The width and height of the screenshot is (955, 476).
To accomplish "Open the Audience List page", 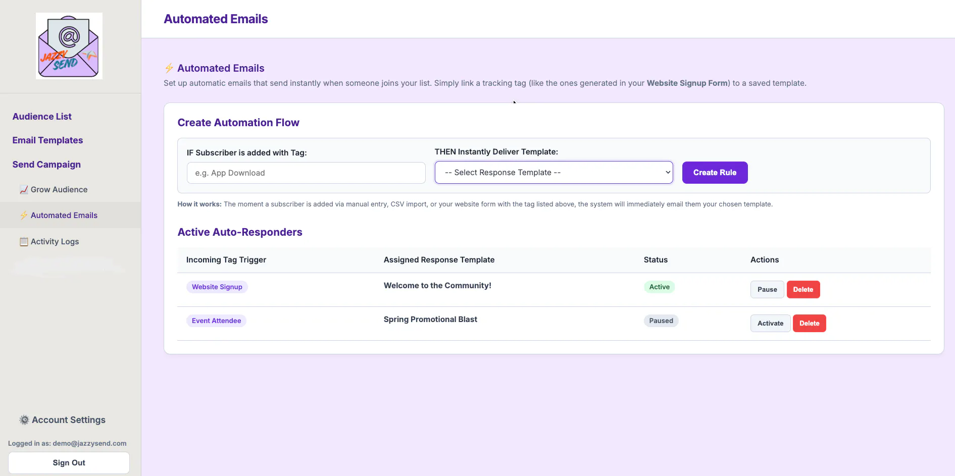I will pyautogui.click(x=42, y=117).
